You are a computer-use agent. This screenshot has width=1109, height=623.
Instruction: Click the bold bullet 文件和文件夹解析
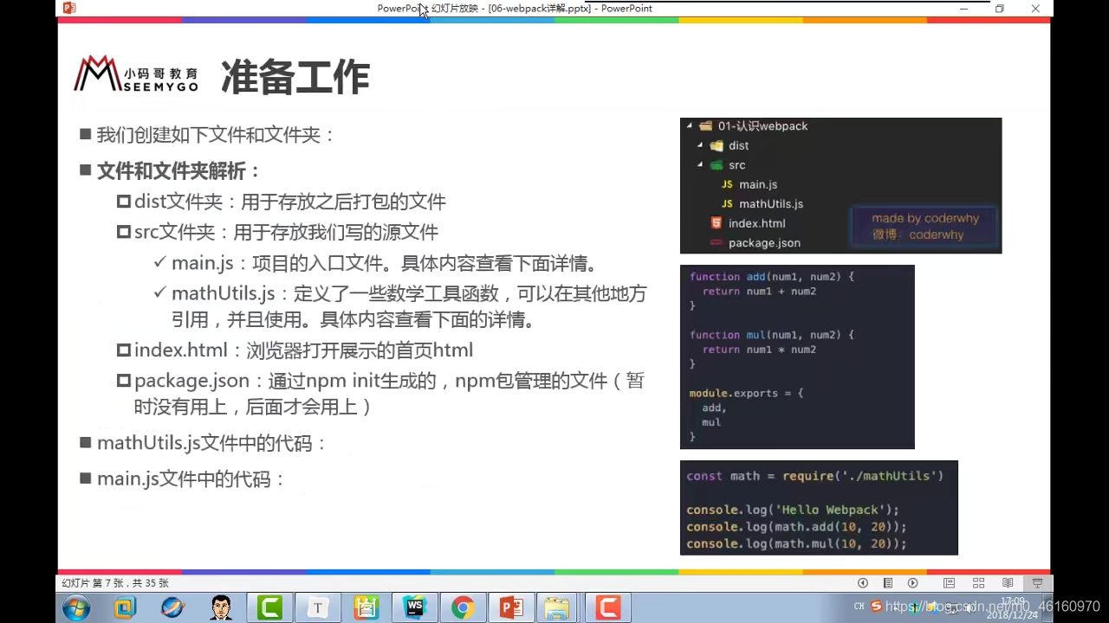pos(179,170)
